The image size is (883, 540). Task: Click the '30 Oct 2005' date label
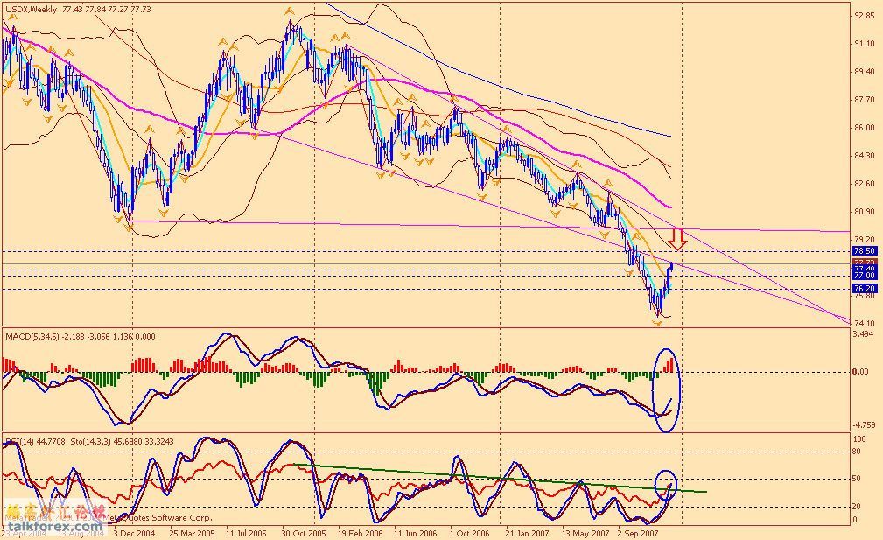point(304,533)
